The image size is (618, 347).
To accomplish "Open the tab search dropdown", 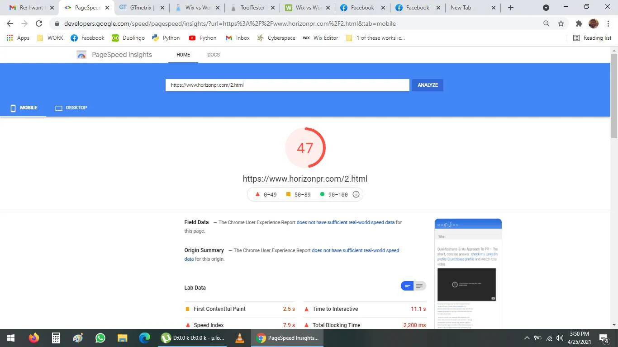I will pos(546,8).
